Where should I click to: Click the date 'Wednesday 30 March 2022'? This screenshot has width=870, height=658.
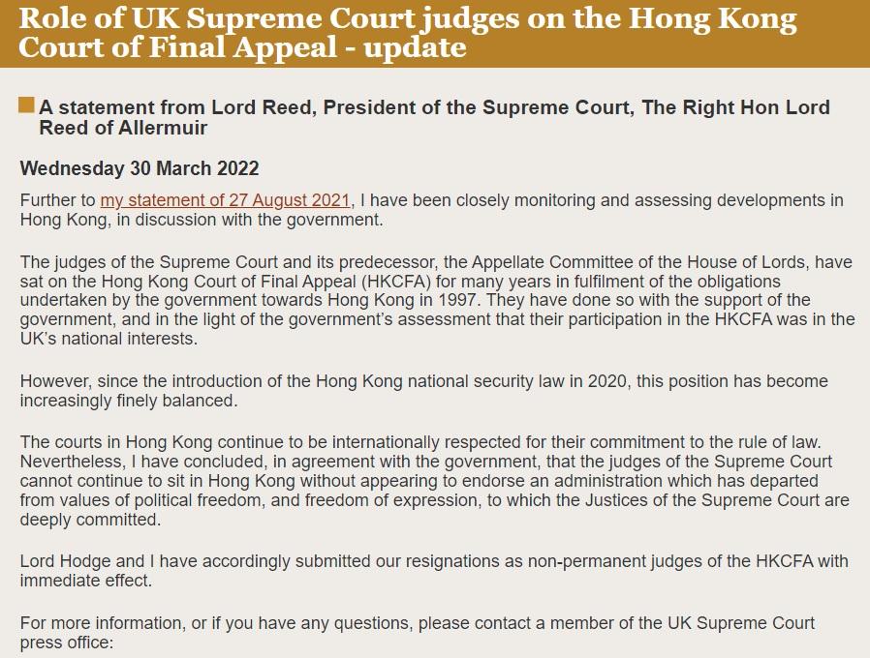tap(140, 168)
